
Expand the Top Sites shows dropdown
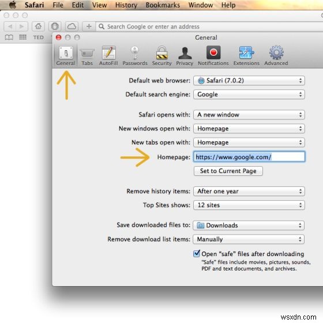[x=249, y=205]
